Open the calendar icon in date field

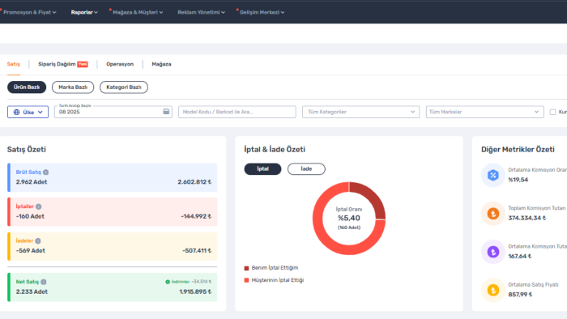[x=166, y=112]
